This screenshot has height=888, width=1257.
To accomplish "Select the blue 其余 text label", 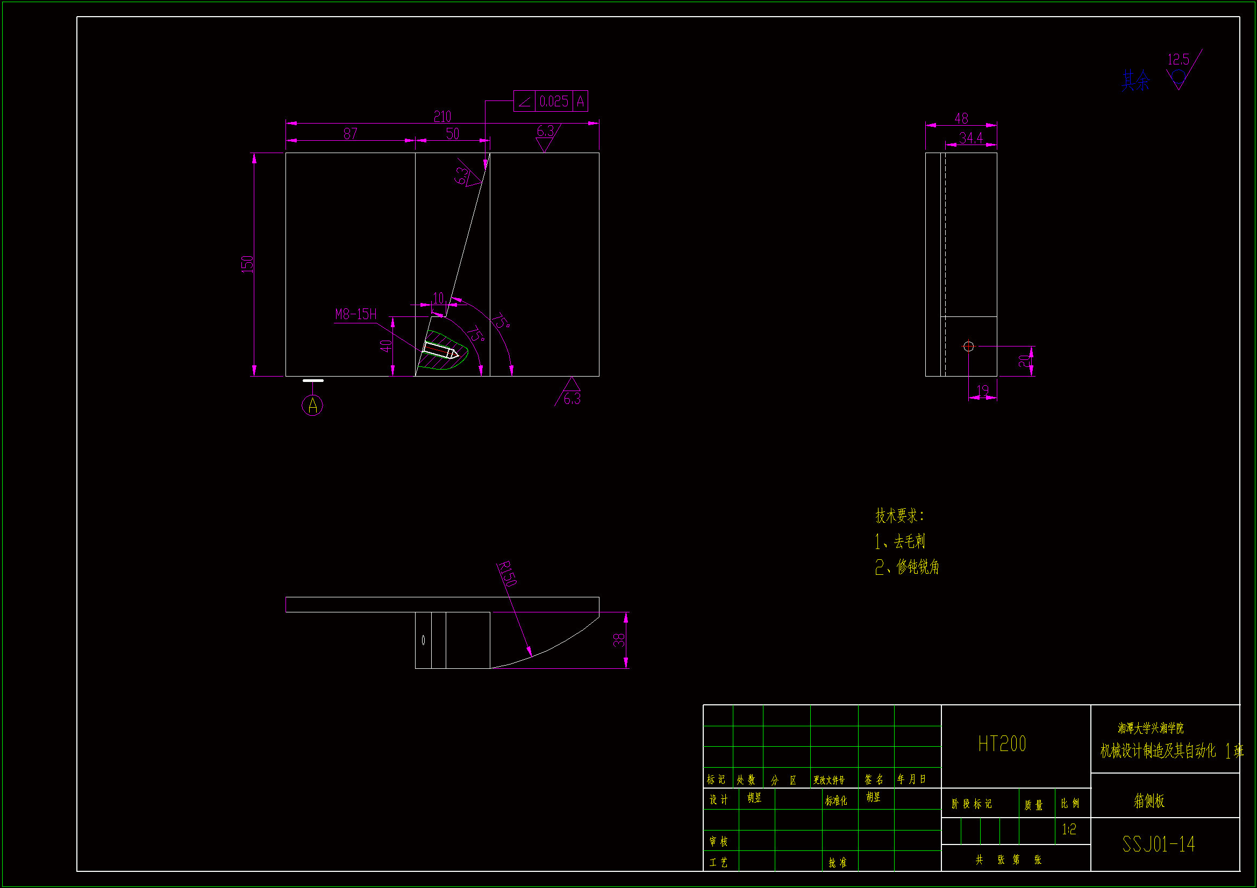I will 1135,81.
